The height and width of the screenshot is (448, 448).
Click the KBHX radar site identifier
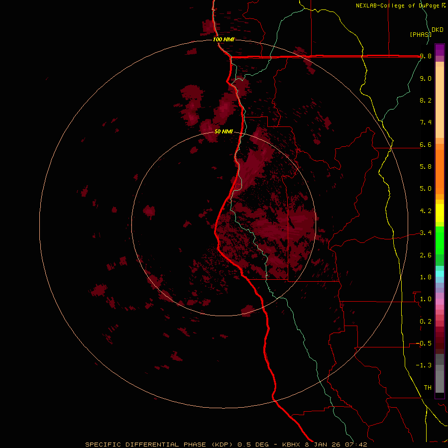(291, 445)
